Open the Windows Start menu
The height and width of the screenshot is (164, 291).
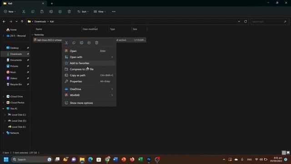point(6,159)
